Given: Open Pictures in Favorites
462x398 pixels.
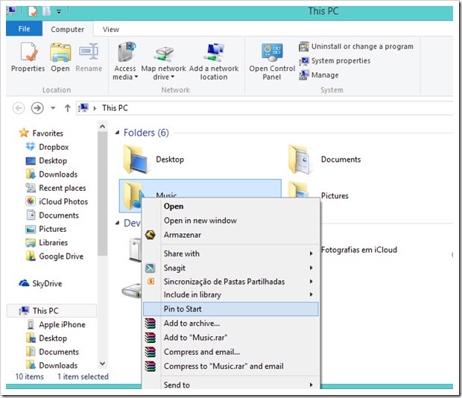Looking at the screenshot, I should pyautogui.click(x=46, y=229).
